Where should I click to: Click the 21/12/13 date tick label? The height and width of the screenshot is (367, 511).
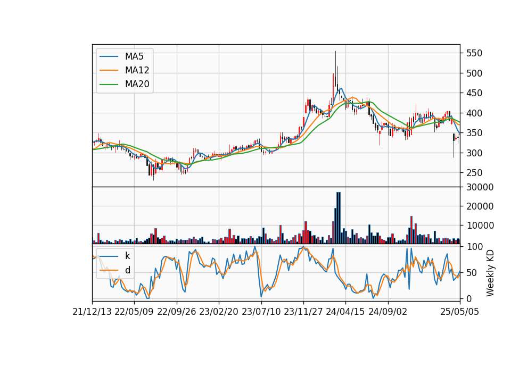tap(92, 312)
